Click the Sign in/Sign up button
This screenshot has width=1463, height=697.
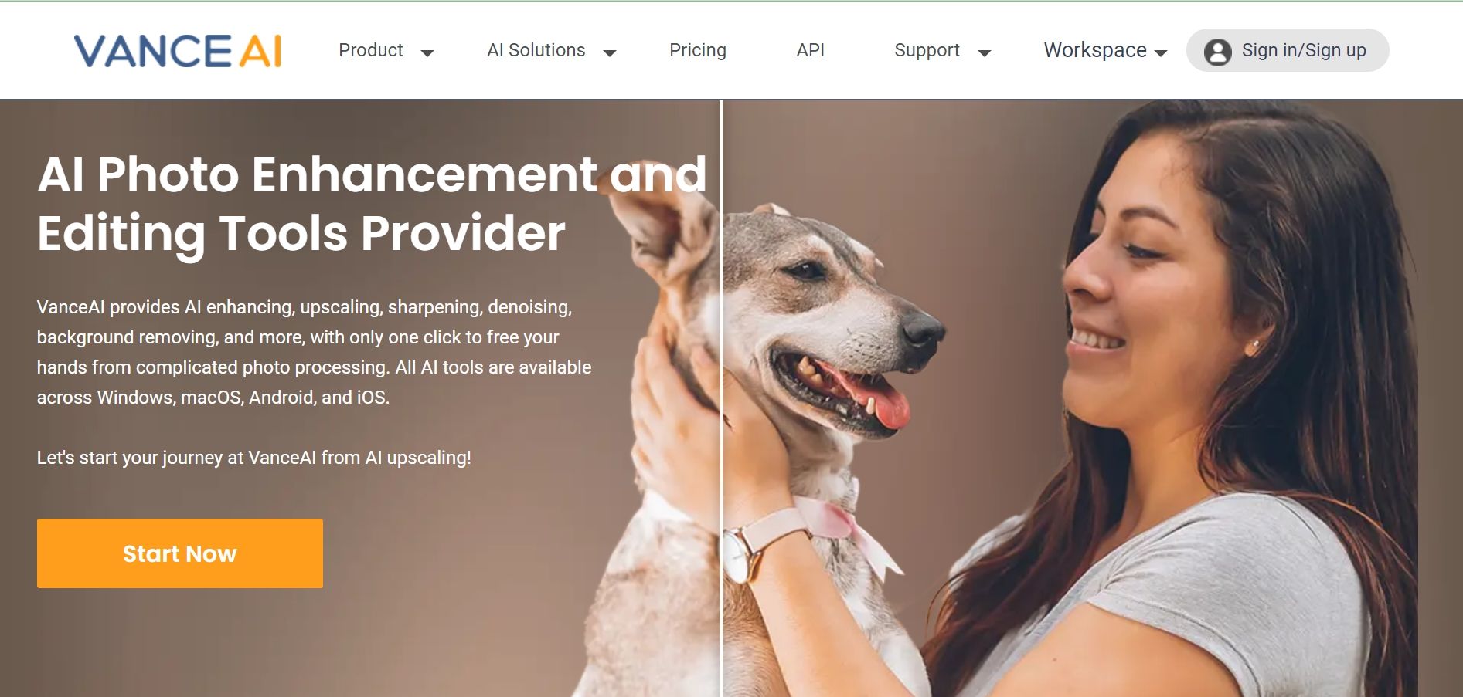tap(1288, 50)
